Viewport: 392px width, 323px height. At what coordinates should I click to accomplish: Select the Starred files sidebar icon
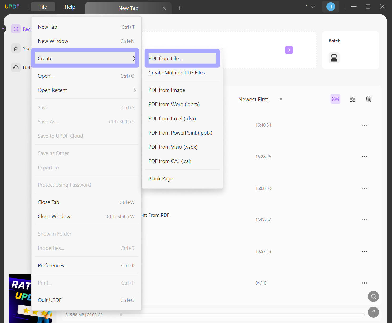(16, 48)
